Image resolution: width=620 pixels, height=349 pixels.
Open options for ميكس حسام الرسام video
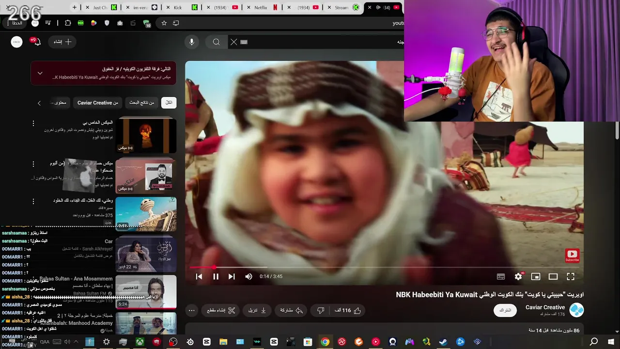point(33,164)
